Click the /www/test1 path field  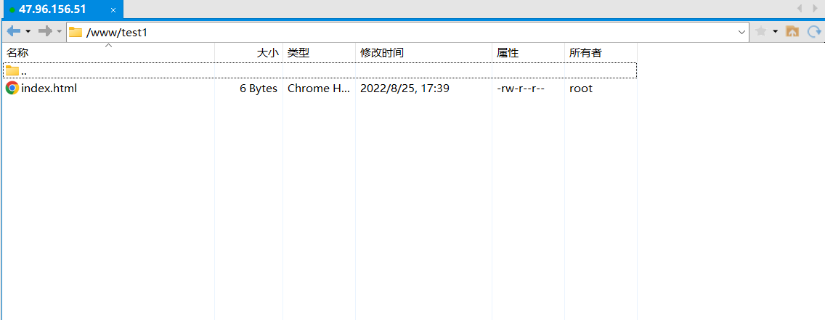(x=407, y=32)
